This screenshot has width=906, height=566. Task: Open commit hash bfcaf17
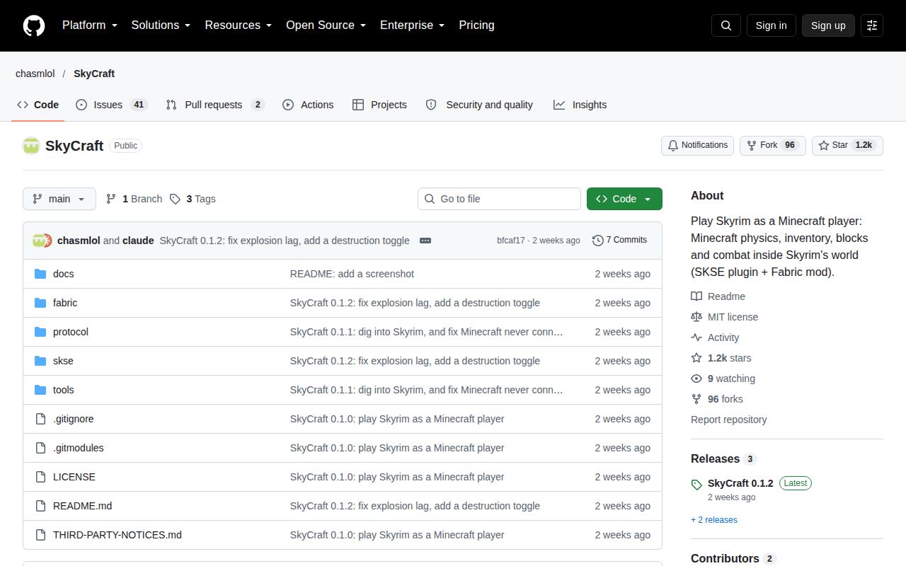[511, 241]
